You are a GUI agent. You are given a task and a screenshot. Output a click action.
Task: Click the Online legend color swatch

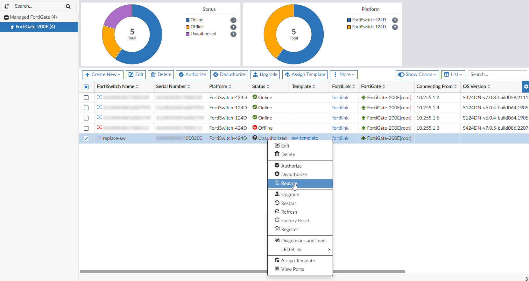tap(188, 20)
